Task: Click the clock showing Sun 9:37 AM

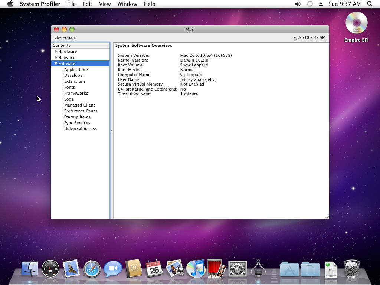Action: 345,4
